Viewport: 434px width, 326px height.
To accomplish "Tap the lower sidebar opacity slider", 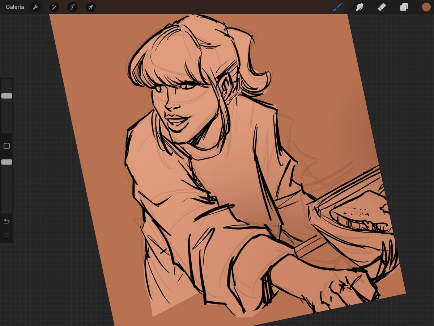I will coord(7,162).
